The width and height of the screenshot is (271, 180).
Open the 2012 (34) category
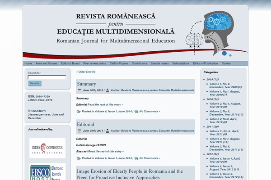point(213,154)
